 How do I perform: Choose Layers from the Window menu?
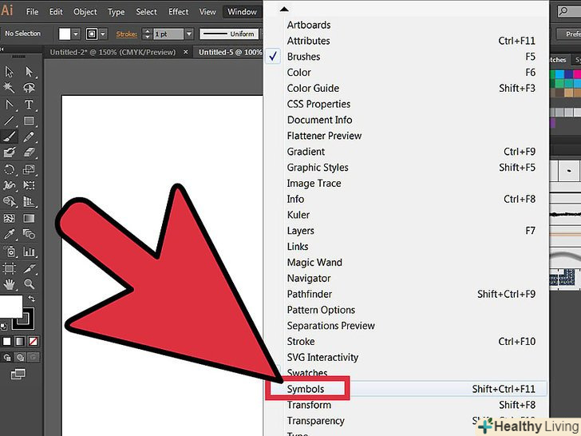tap(406, 231)
